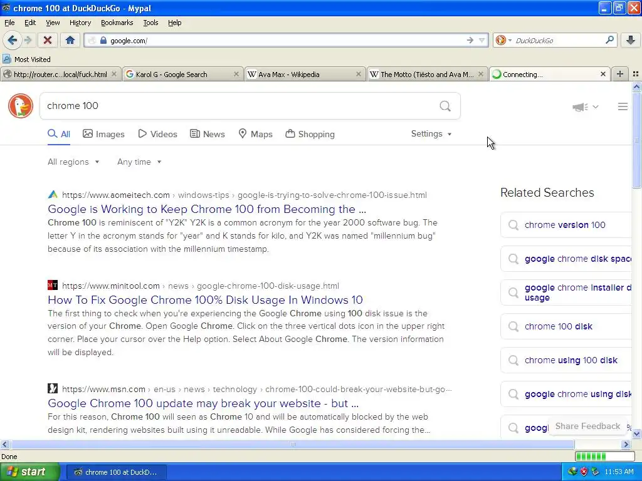Image resolution: width=642 pixels, height=481 pixels.
Task: Search related: chrome 100 disk
Action: (566, 326)
